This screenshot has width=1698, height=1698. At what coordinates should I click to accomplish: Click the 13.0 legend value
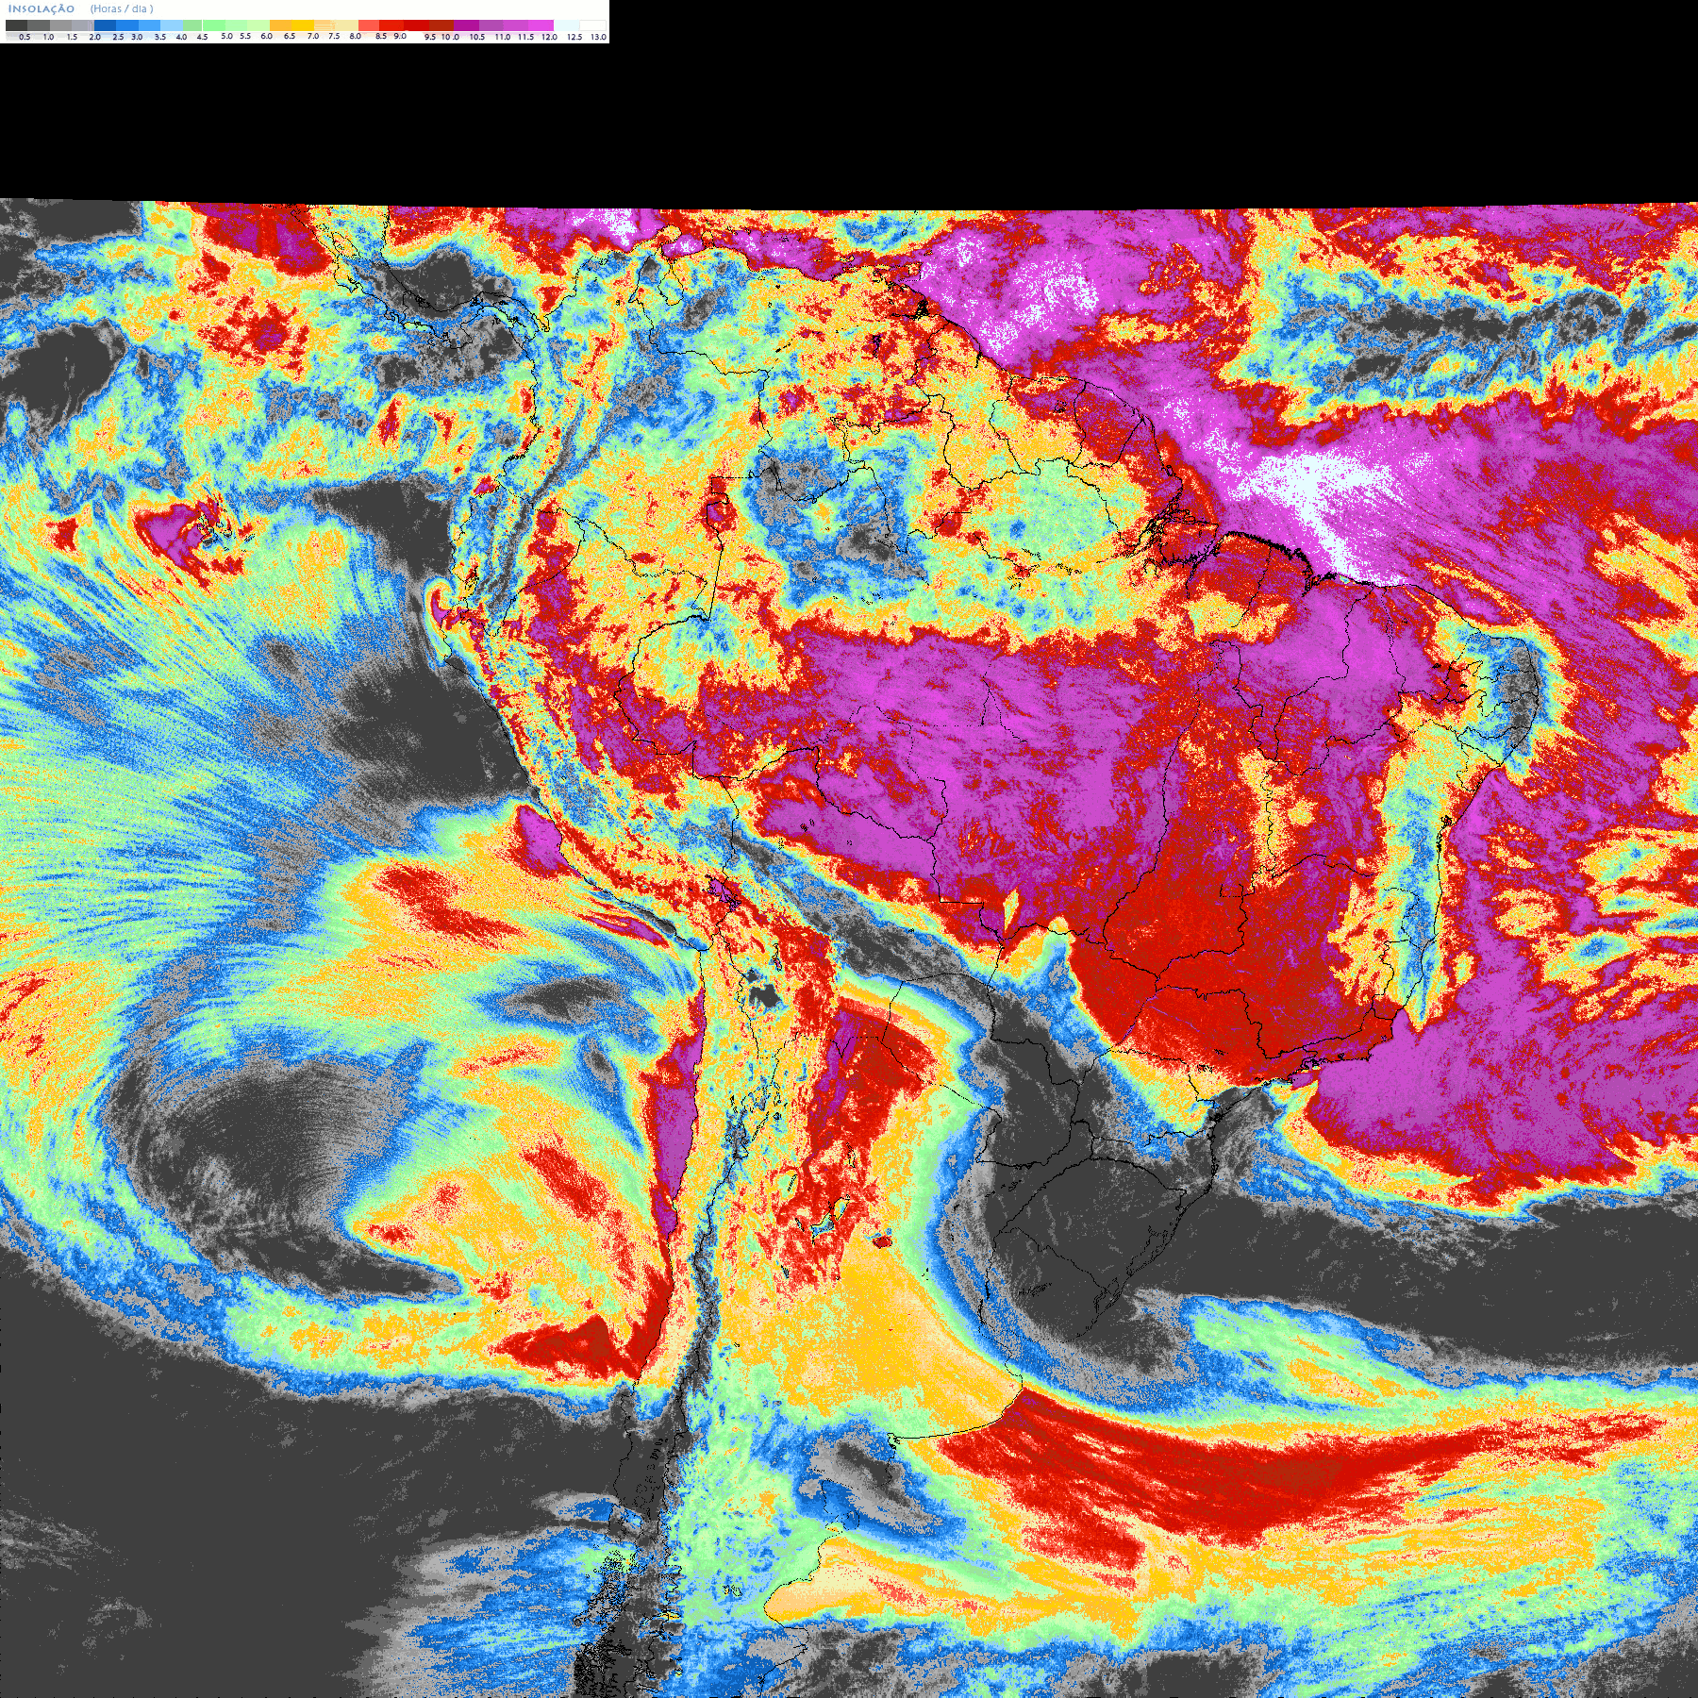point(598,37)
